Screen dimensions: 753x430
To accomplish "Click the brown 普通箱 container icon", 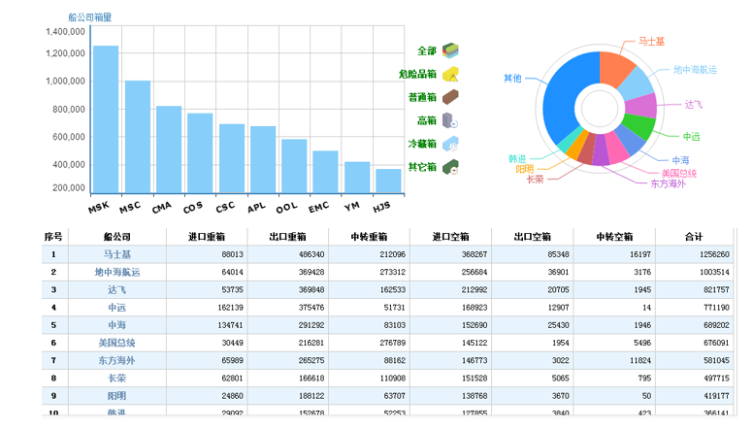I will 450,97.
